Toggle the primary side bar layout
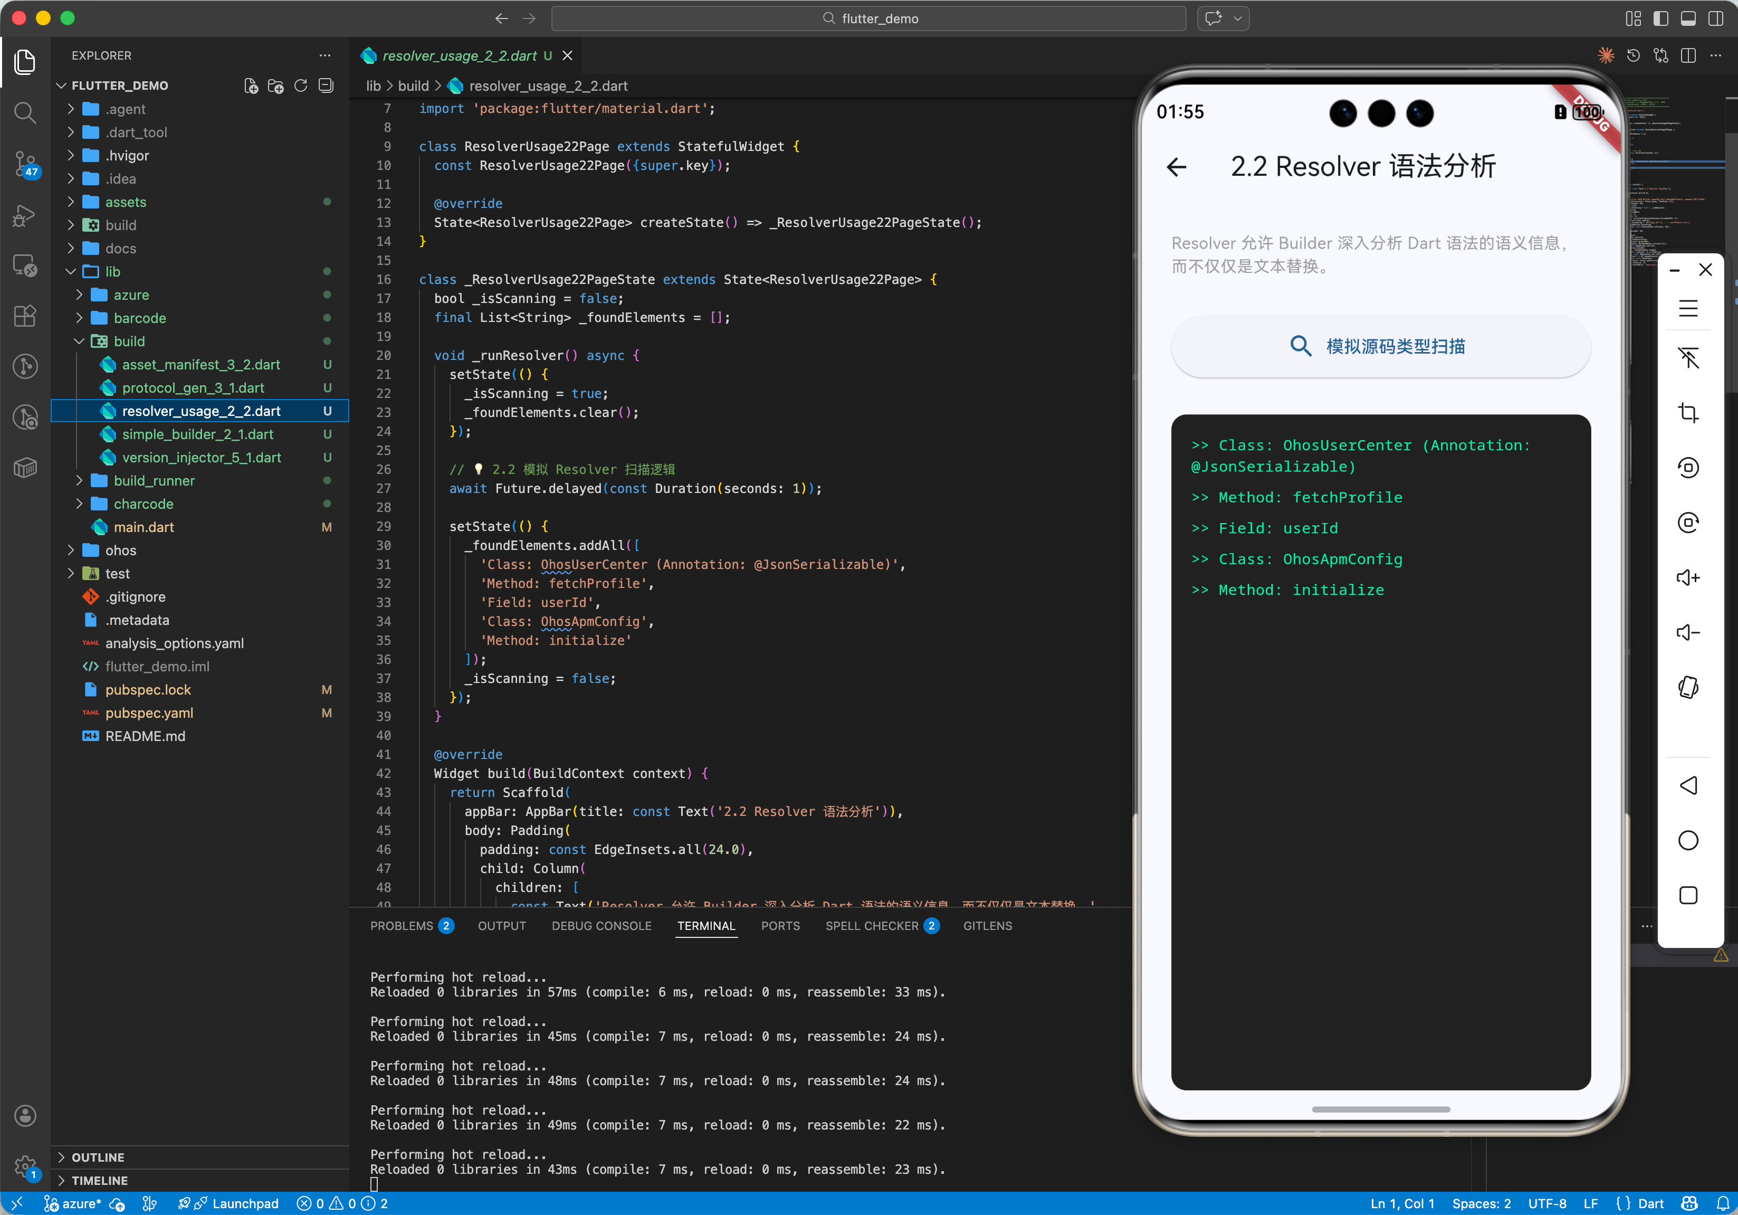Viewport: 1738px width, 1215px height. (1661, 18)
